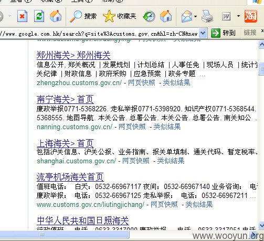
Task: Click vertical scrollbar down arrow
Action: tap(261, 225)
